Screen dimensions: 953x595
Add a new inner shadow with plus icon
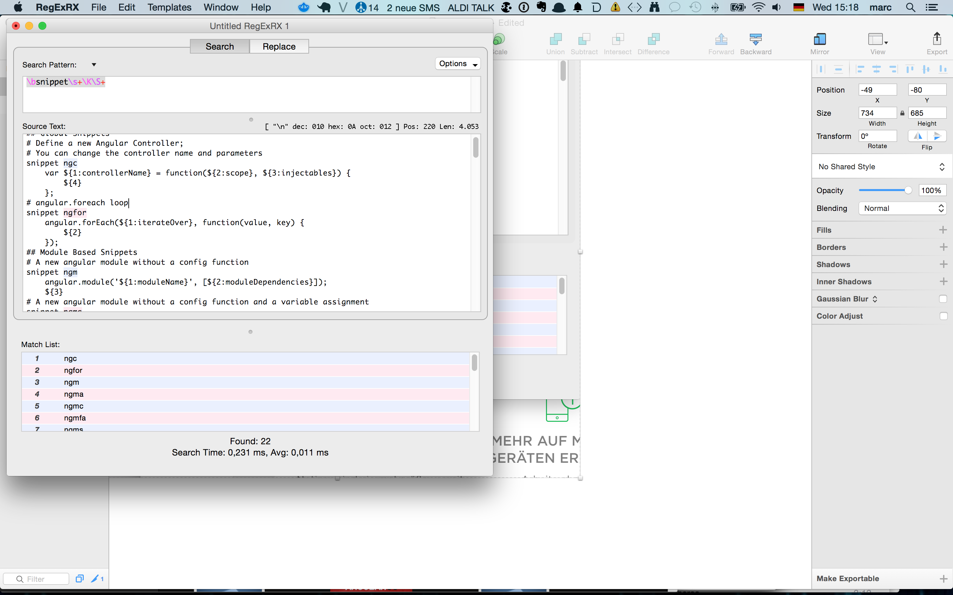click(943, 281)
